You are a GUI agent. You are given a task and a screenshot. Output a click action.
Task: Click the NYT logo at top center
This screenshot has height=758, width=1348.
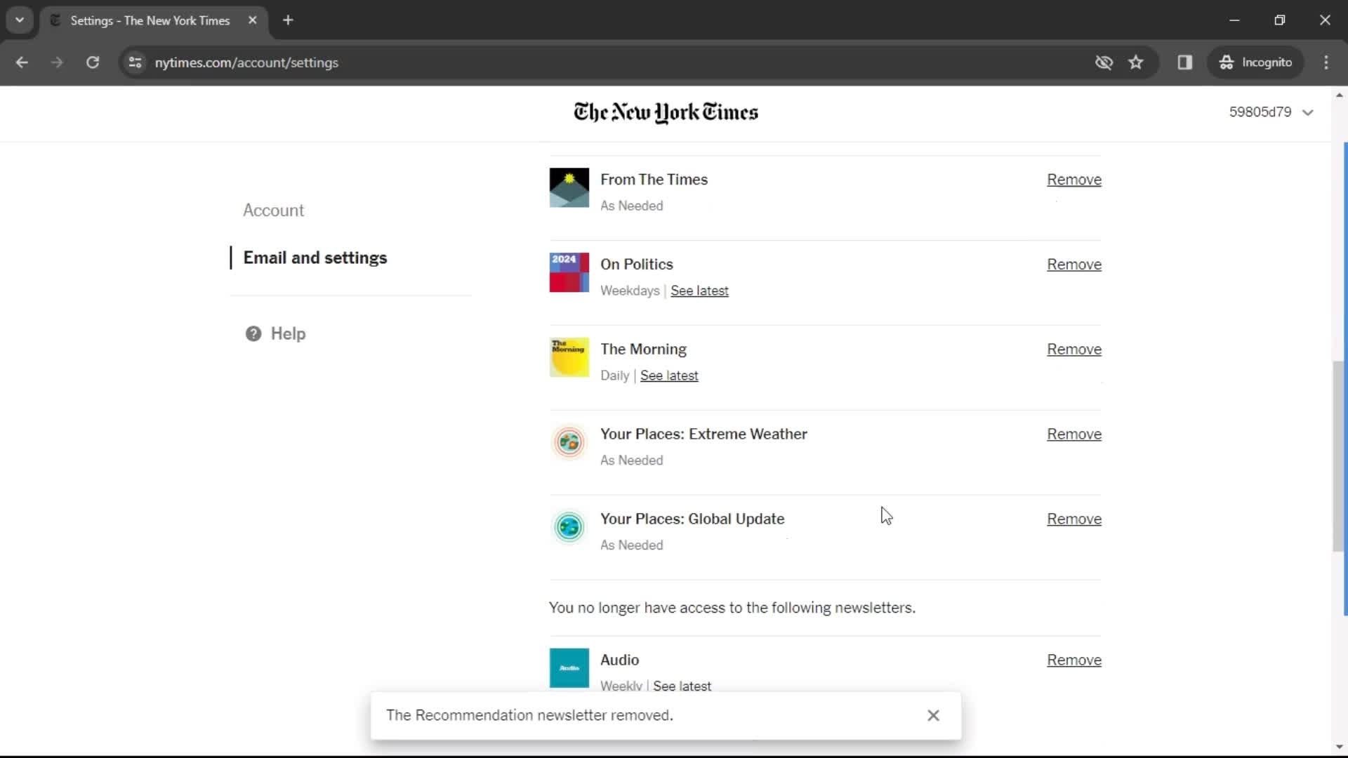click(666, 112)
